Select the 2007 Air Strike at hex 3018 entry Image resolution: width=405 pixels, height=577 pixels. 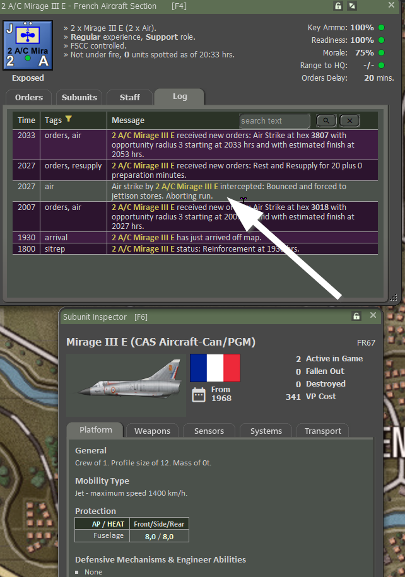(195, 216)
